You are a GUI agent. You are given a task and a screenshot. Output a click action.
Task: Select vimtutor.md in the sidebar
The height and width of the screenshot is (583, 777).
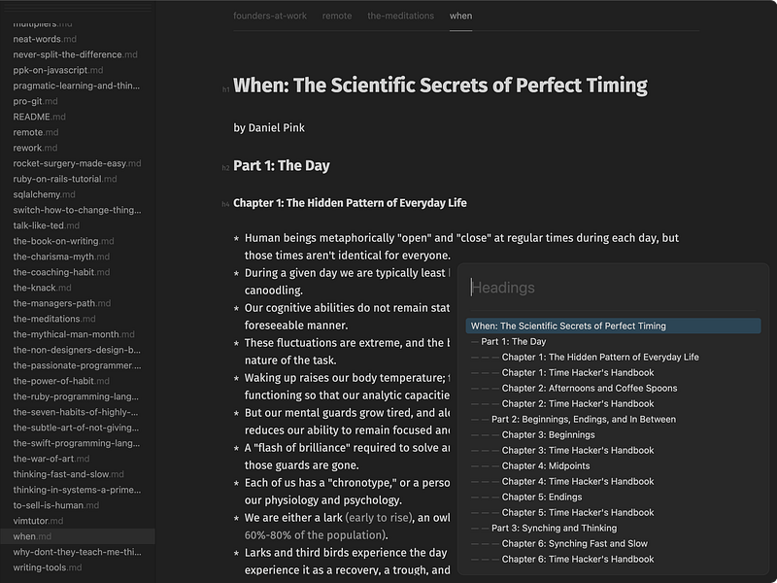point(39,521)
